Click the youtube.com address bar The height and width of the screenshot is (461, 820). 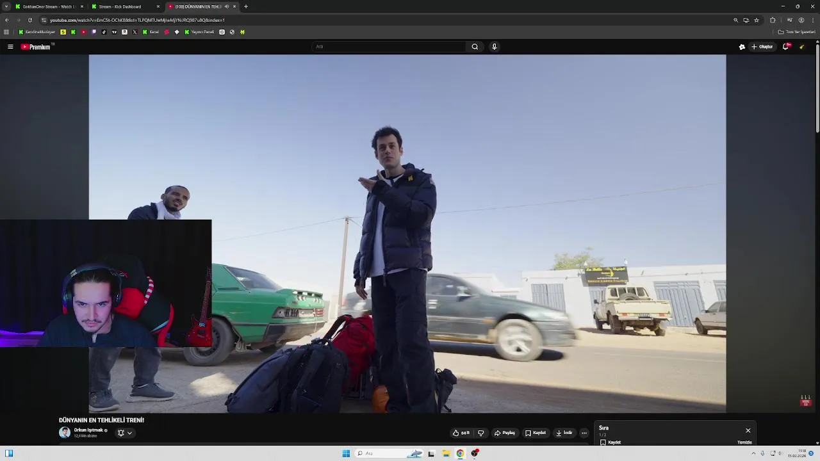[384, 20]
